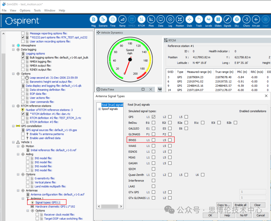The height and width of the screenshot is (221, 271).
Task: Expand the Spoof signals tree node
Action: point(100,109)
